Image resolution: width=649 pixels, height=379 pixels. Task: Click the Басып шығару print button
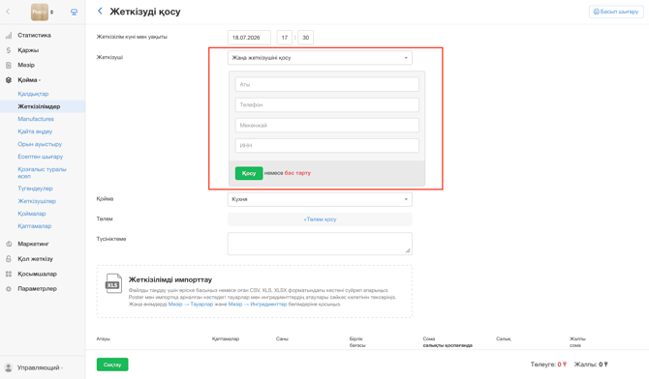point(616,12)
